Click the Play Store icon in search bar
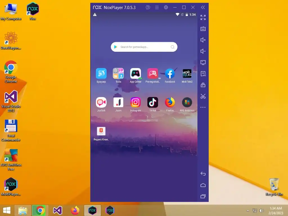This screenshot has height=216, width=288. pyautogui.click(x=115, y=47)
